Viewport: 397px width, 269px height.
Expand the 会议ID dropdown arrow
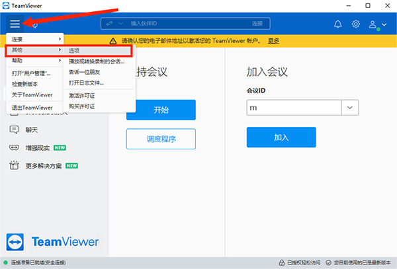[350, 108]
